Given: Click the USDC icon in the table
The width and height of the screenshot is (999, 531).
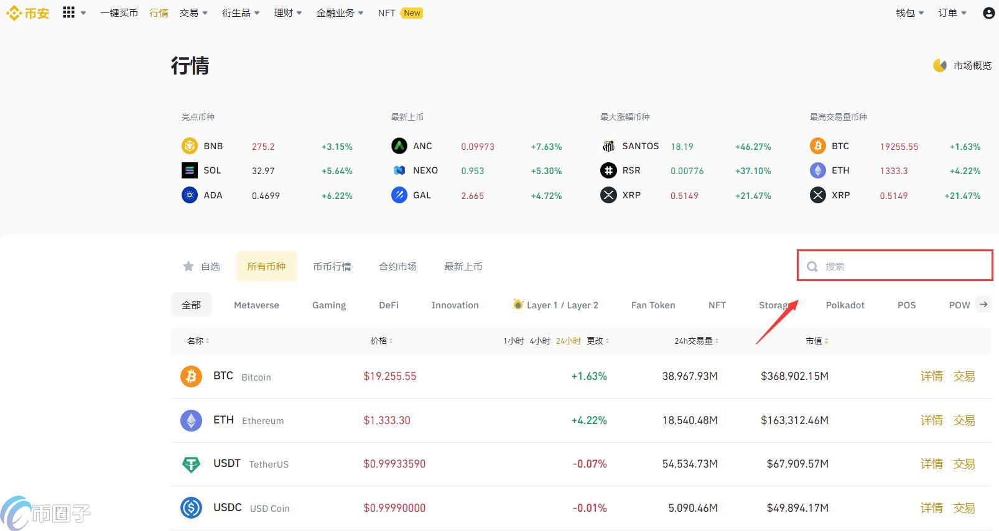Looking at the screenshot, I should coord(192,508).
